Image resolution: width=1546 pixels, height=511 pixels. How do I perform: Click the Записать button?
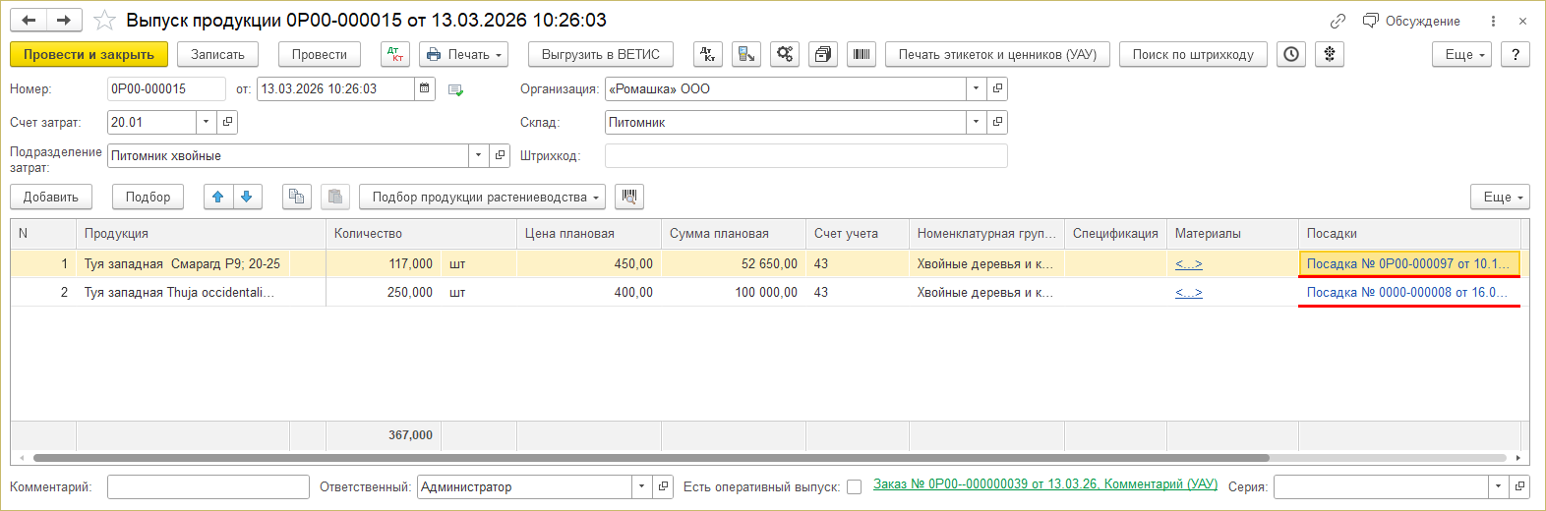[x=217, y=54]
